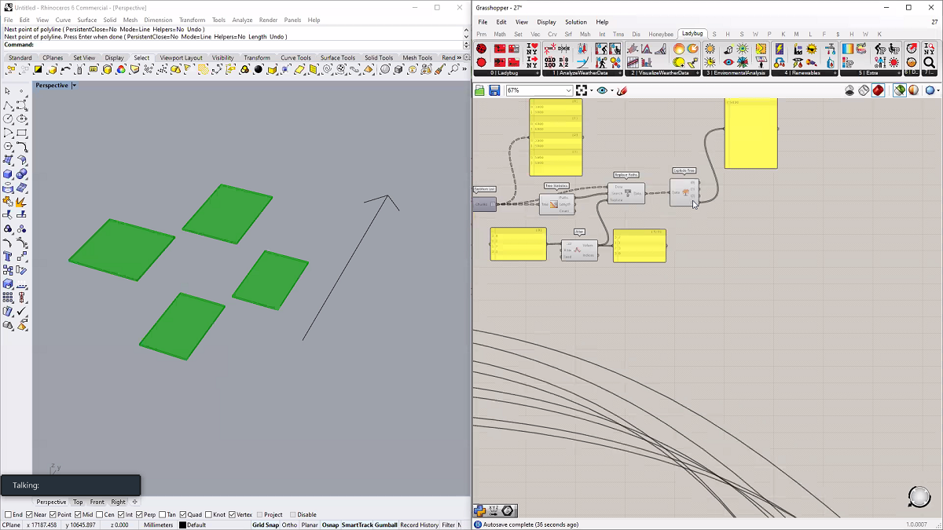
Task: Uncheck the Near object snap
Action: pyautogui.click(x=29, y=514)
